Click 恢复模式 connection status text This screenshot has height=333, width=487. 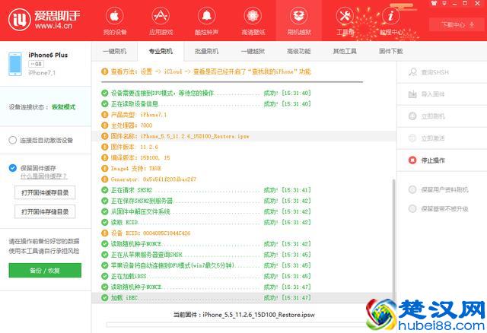[x=63, y=107]
